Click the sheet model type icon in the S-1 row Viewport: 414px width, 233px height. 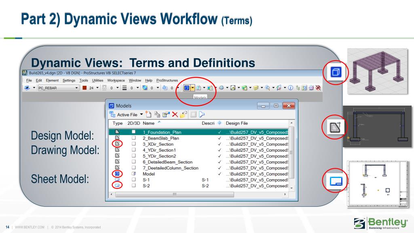pyautogui.click(x=117, y=179)
